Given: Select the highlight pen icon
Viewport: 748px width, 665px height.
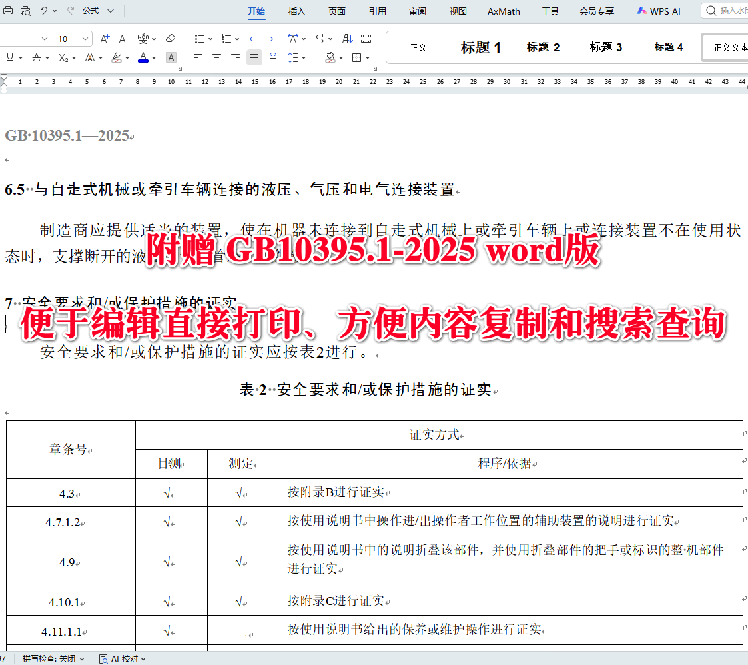Looking at the screenshot, I should pos(117,57).
